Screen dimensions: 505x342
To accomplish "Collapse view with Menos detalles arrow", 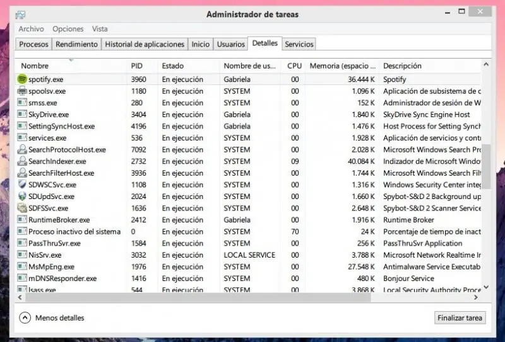I will click(25, 318).
